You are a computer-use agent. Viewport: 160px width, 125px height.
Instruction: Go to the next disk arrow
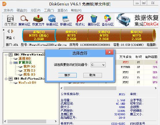point(12,31)
